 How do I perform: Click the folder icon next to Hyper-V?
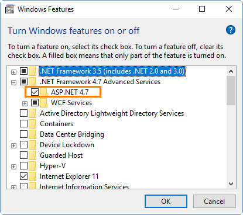32,166
